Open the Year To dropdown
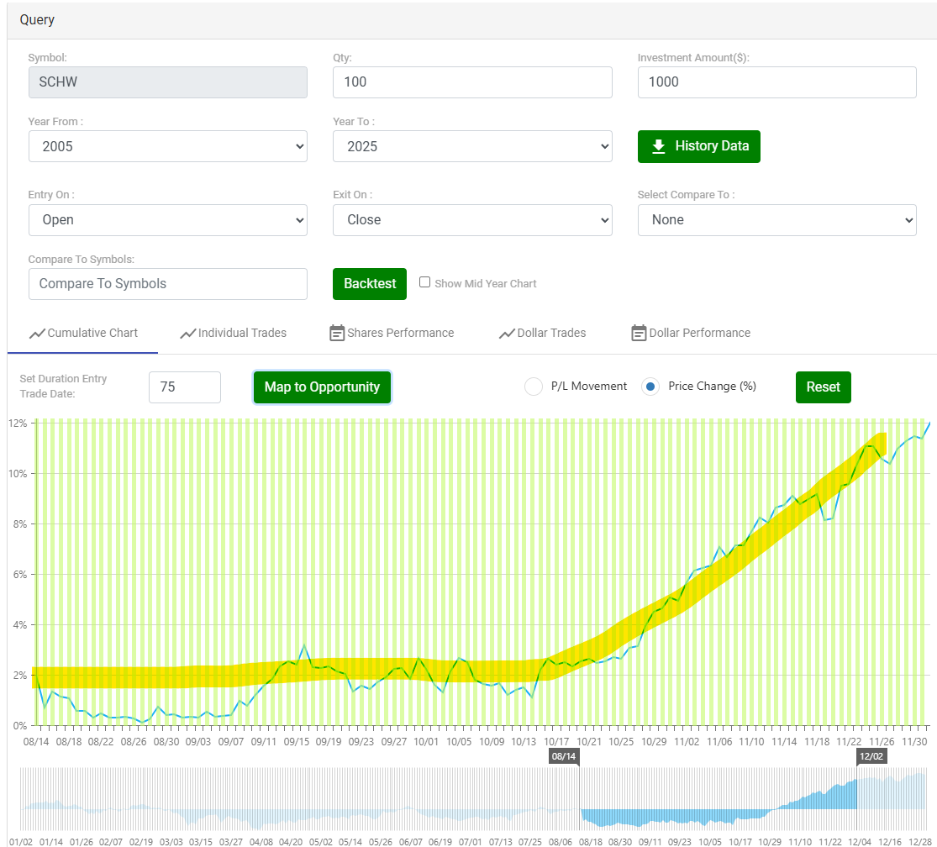Image resolution: width=937 pixels, height=847 pixels. point(472,146)
